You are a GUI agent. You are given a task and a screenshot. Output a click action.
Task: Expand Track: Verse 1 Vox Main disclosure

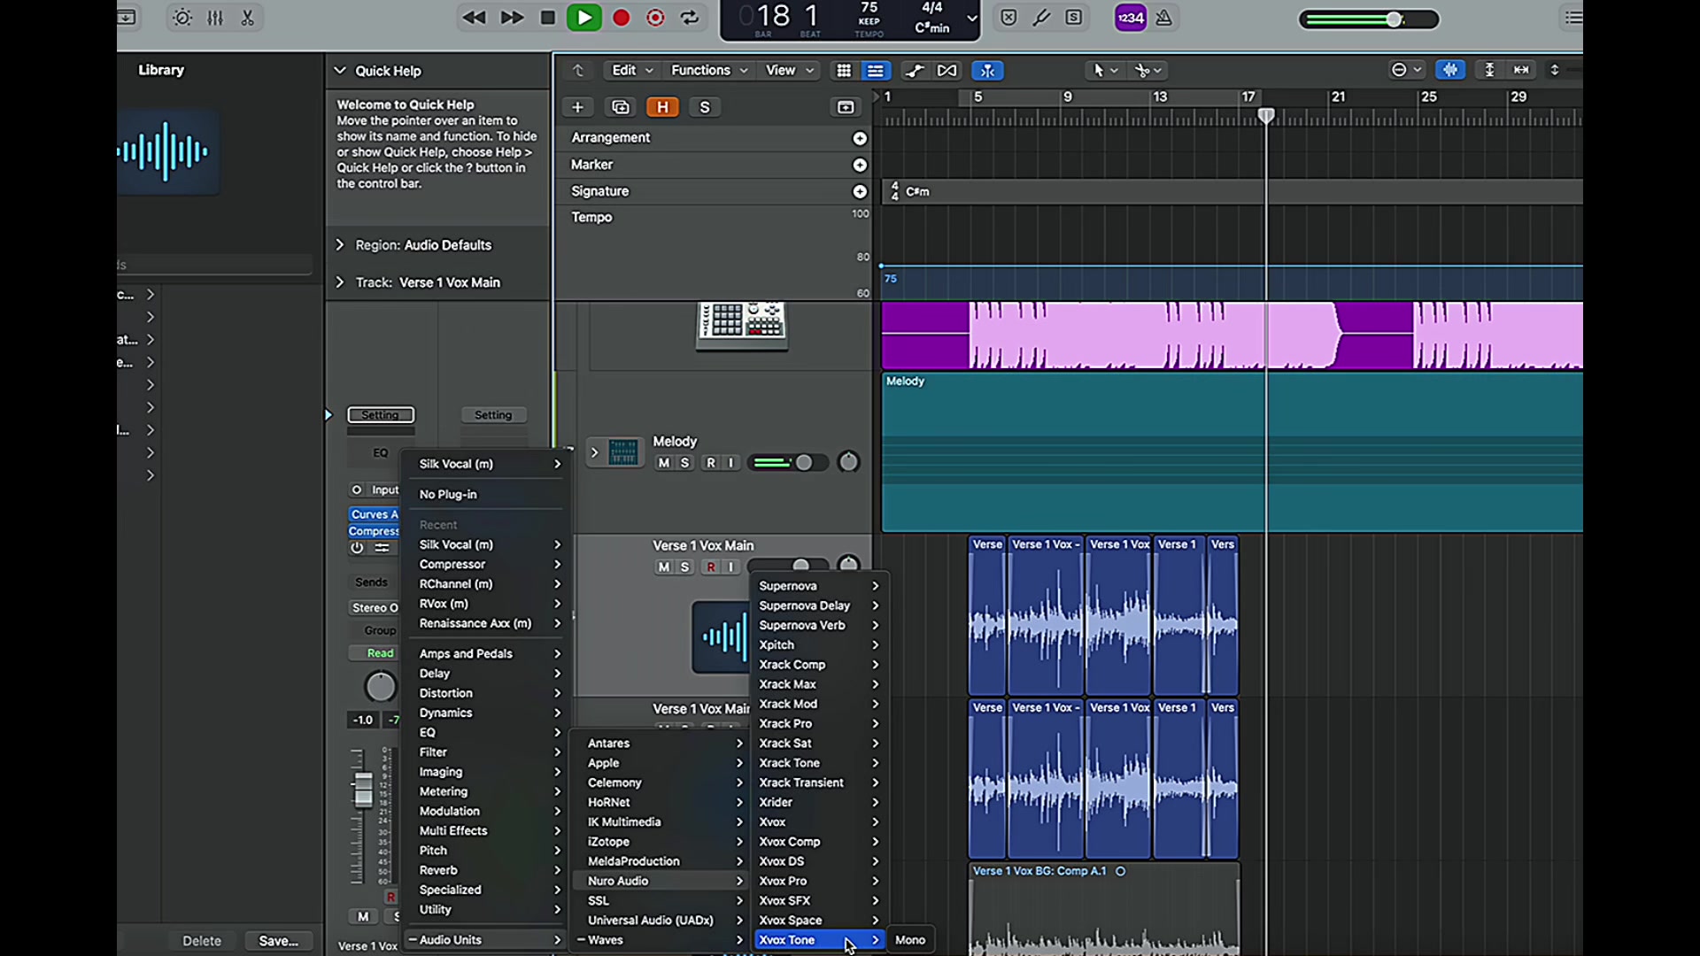[x=339, y=282]
